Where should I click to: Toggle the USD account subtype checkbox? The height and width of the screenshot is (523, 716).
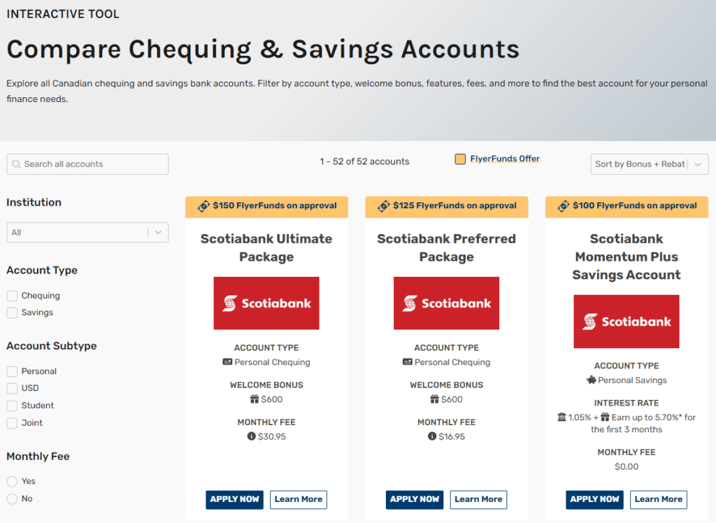coord(12,388)
